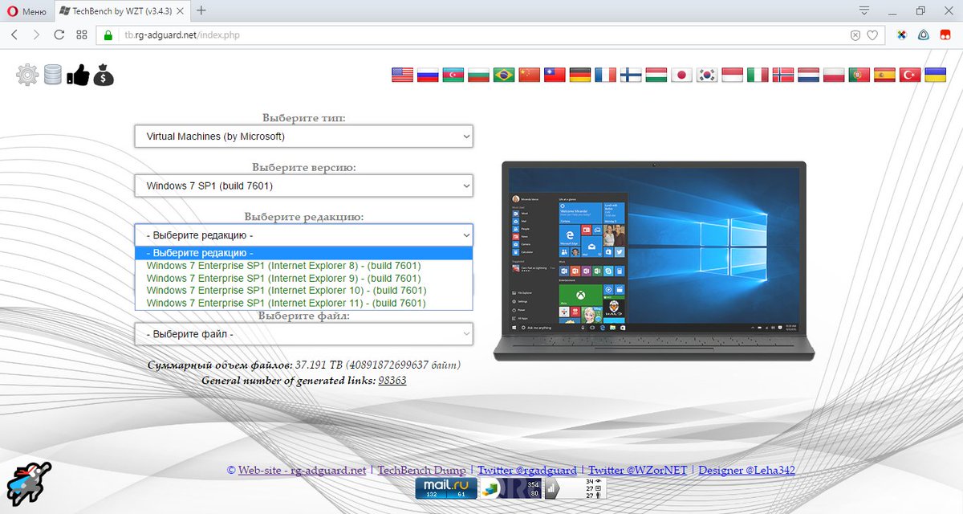Open the settings gear icon on the page

click(x=27, y=75)
